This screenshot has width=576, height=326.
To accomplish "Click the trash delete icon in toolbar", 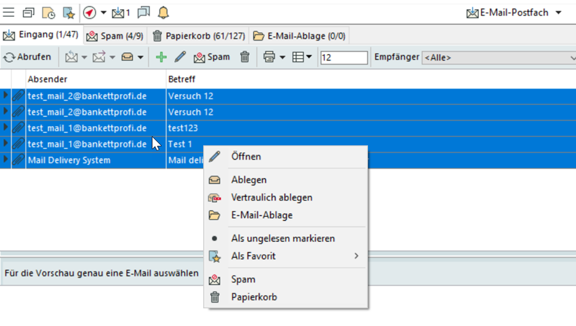I will point(245,57).
